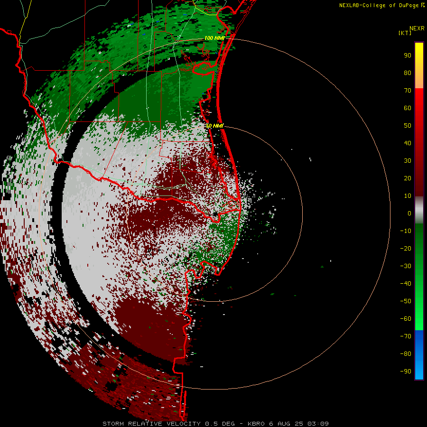Click the 100 NMI range ring label
Image resolution: width=427 pixels, height=427 pixels.
pyautogui.click(x=214, y=38)
